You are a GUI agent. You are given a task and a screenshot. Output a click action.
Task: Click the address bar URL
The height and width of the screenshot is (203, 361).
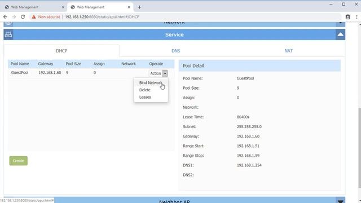[102, 17]
